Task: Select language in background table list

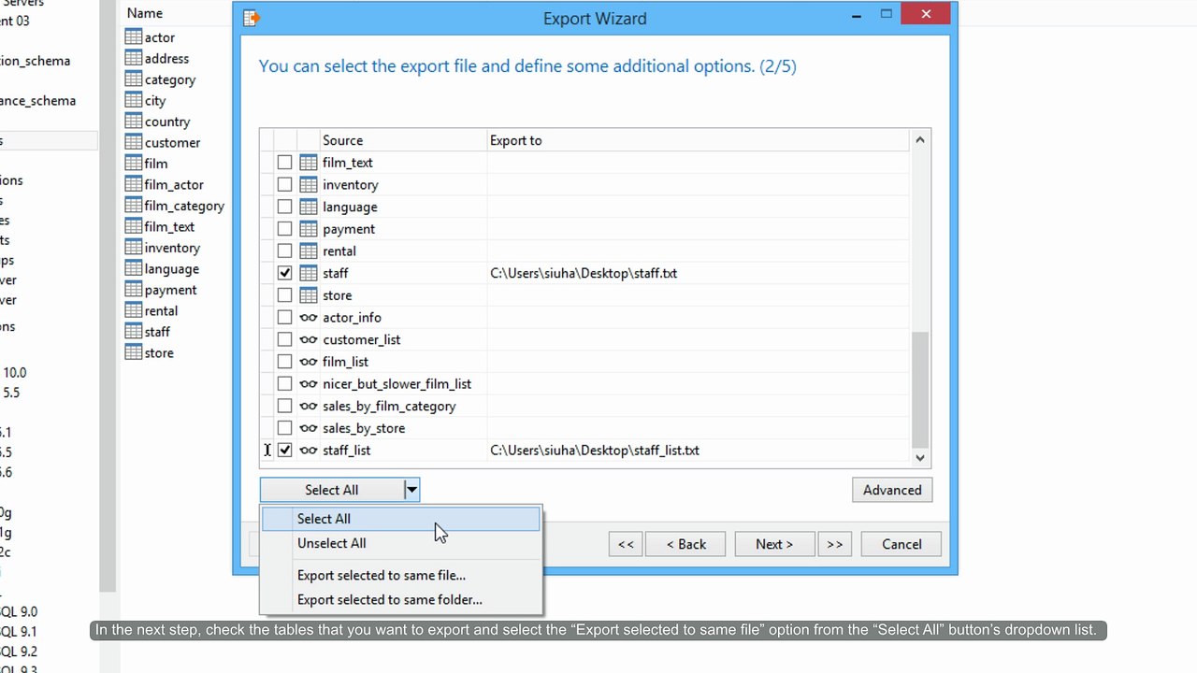Action: [x=171, y=268]
